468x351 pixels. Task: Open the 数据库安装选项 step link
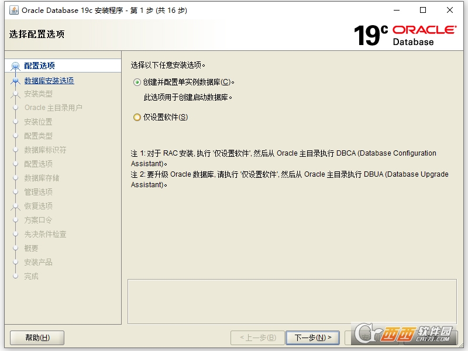coord(49,81)
